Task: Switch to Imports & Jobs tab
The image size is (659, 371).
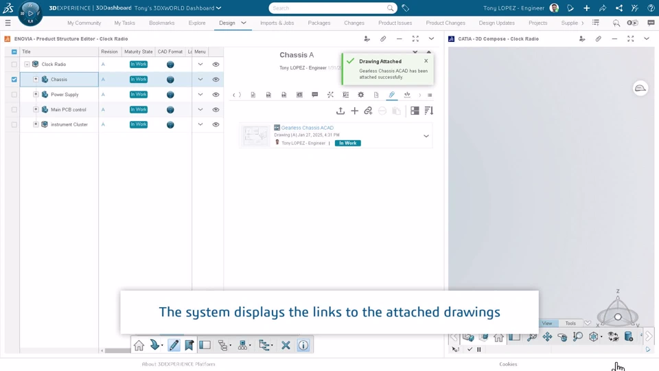Action: (277, 23)
